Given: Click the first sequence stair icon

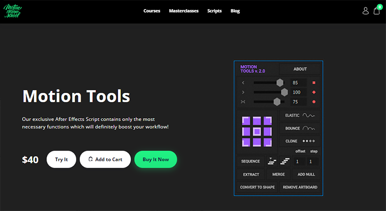Looking at the screenshot, I should 272,161.
